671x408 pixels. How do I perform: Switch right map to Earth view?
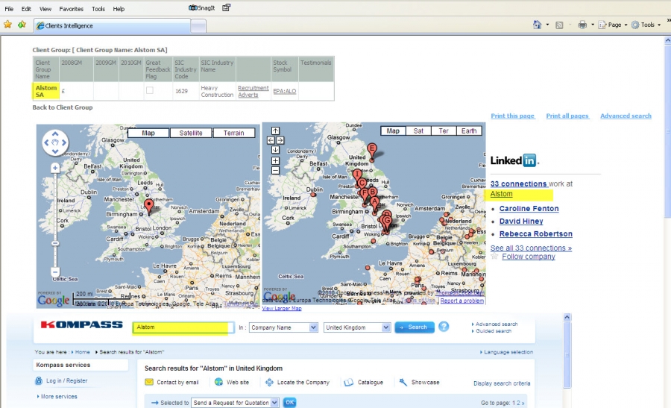(x=469, y=131)
